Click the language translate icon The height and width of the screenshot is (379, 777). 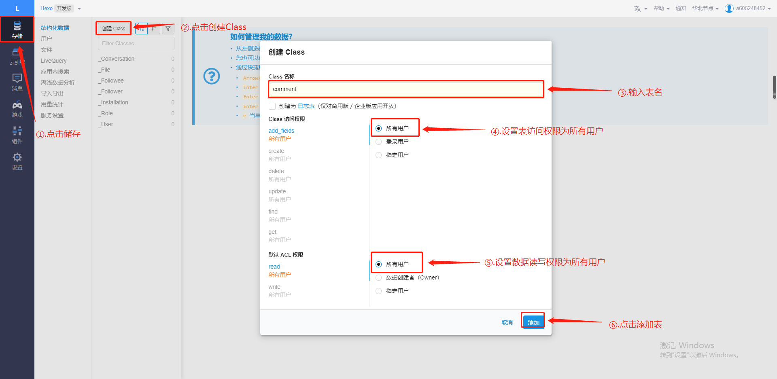tap(637, 8)
